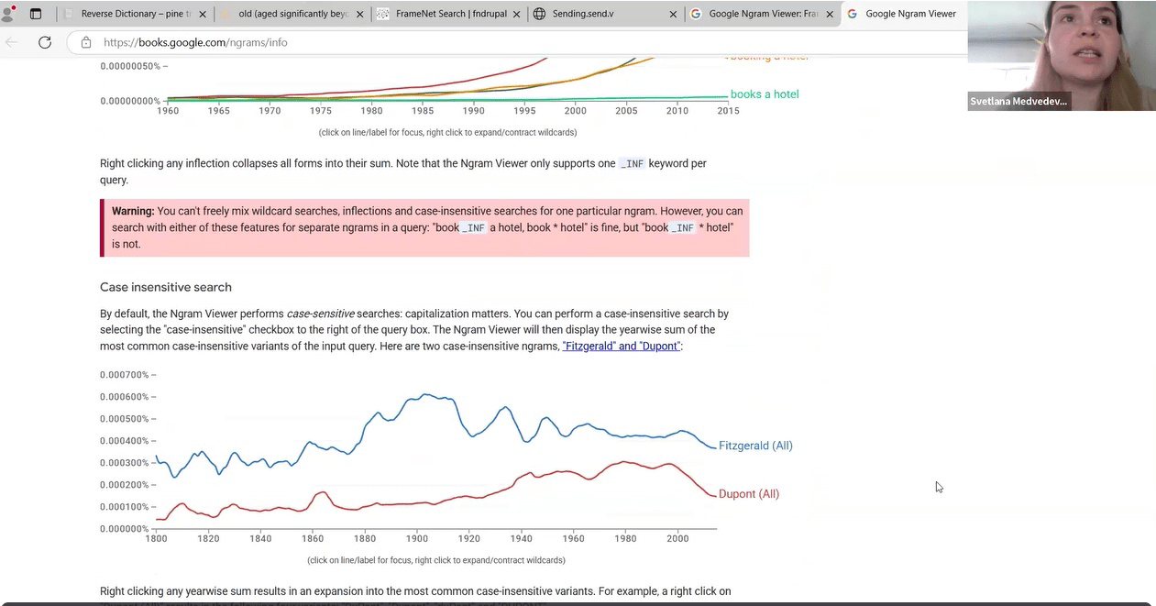
Task: View site information lock icon
Action: tap(86, 42)
